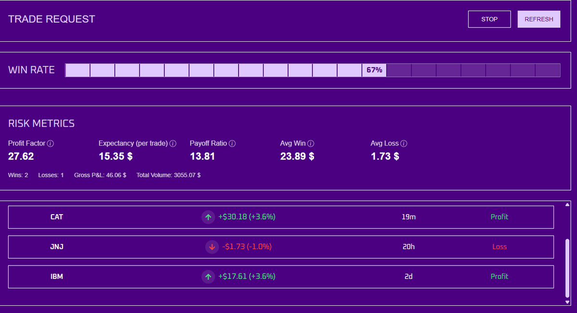Viewport: 577px width, 313px height.
Task: Open Avg Loss info icon
Action: coord(404,144)
